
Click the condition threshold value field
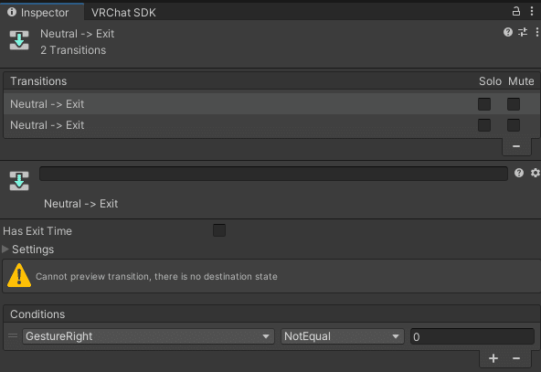(472, 336)
